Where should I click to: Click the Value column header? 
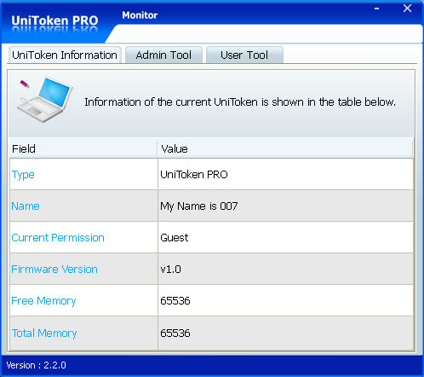(x=285, y=148)
